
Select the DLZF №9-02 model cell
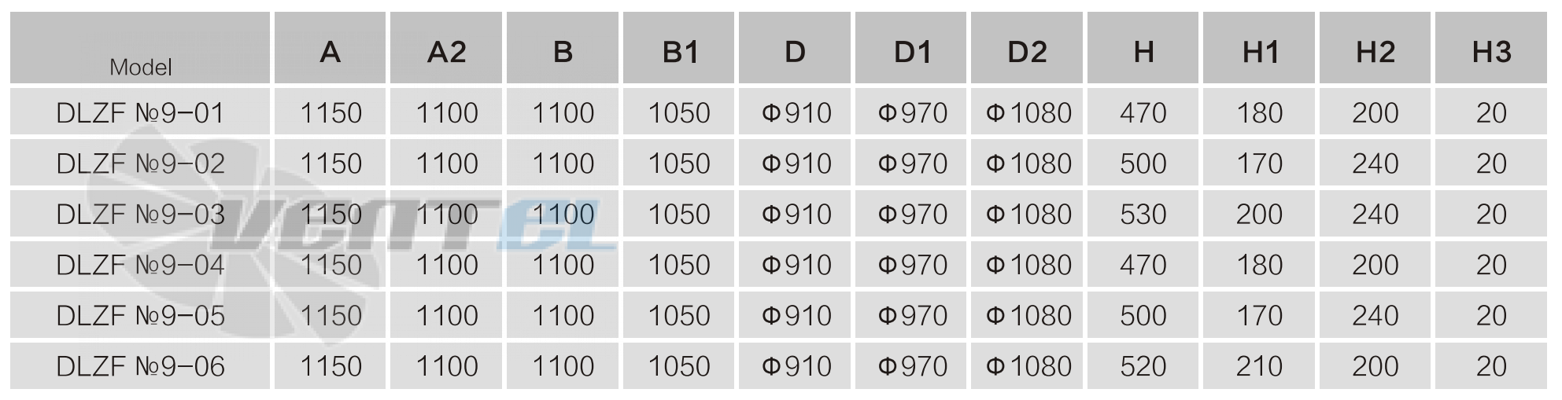(x=140, y=163)
